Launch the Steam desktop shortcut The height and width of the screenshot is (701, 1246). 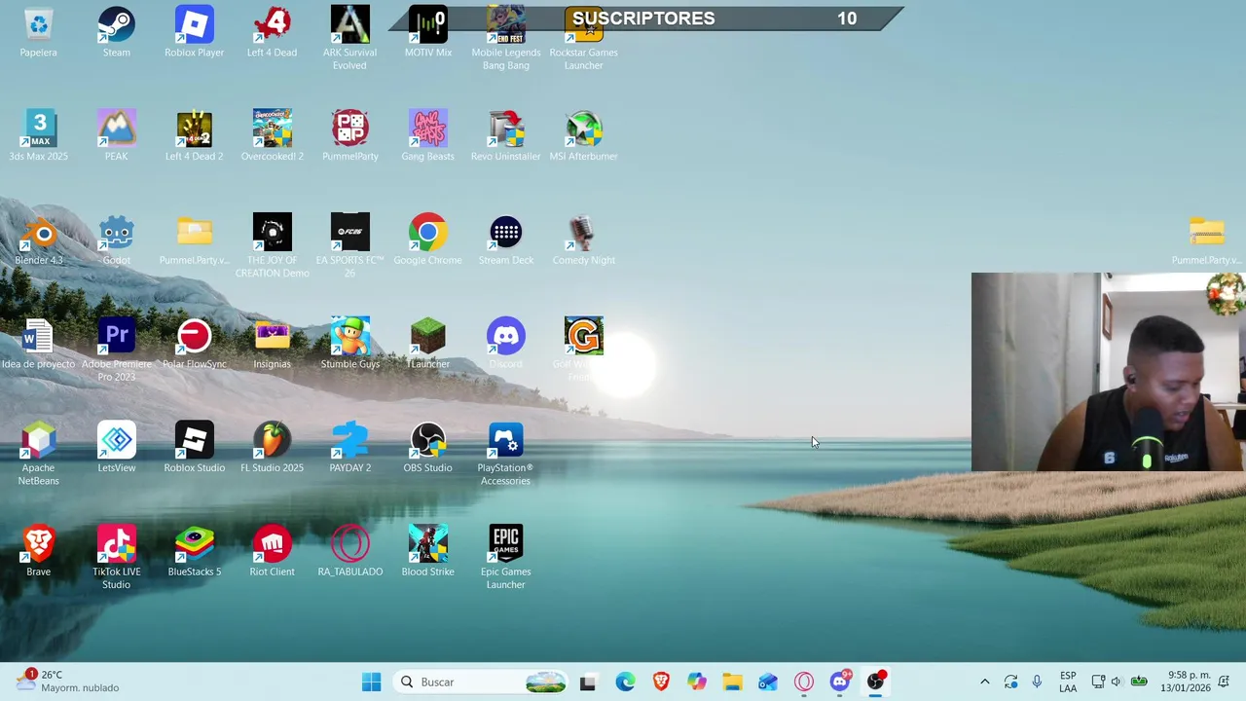click(x=116, y=32)
